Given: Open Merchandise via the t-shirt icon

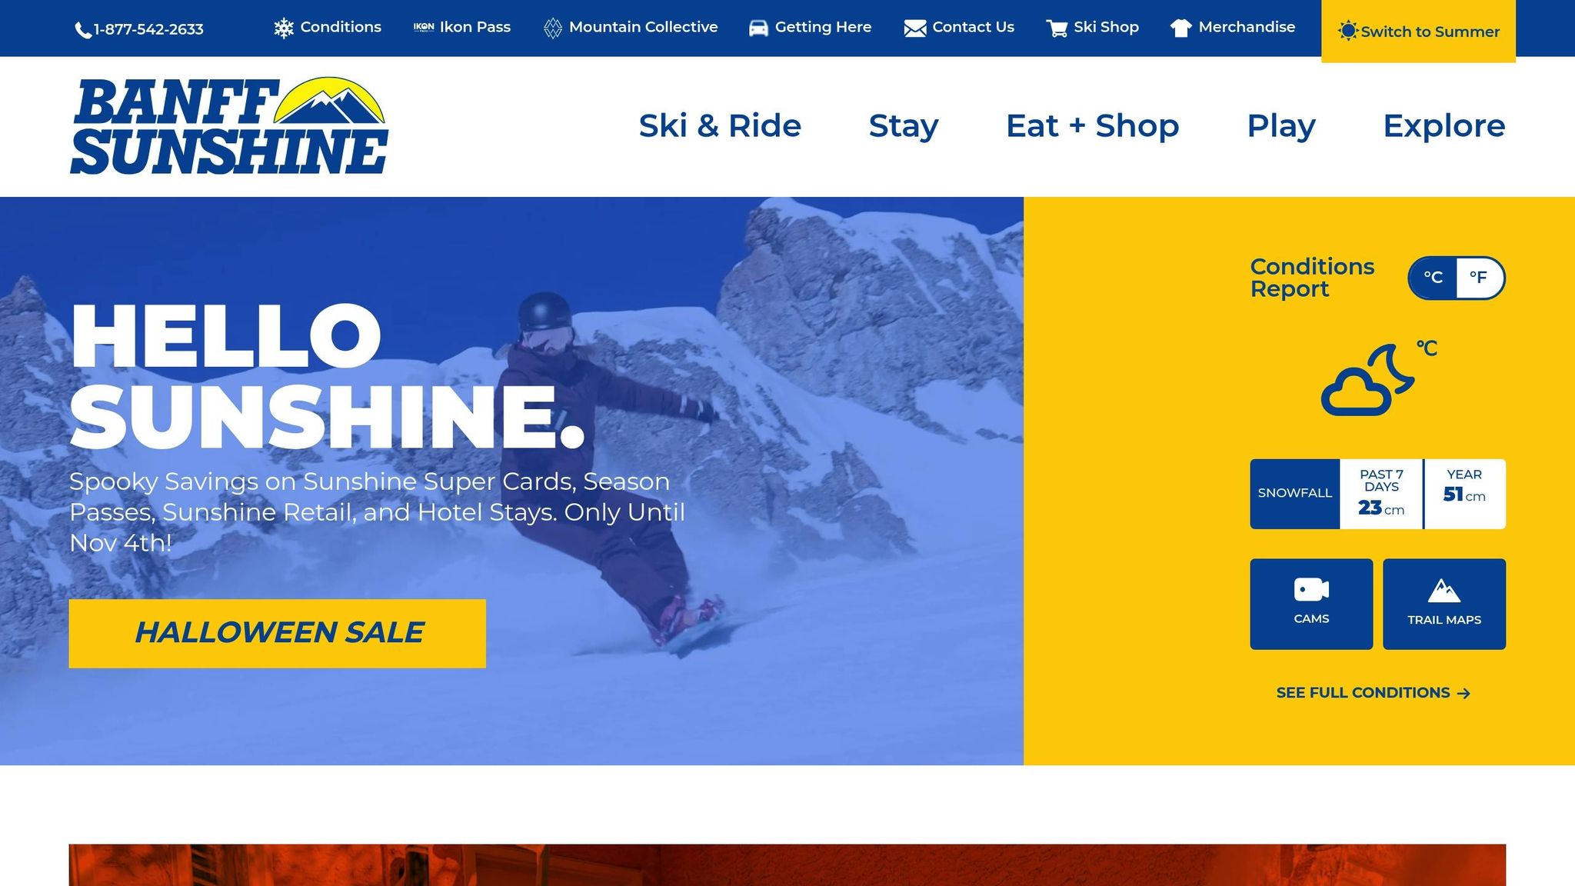Looking at the screenshot, I should click(1180, 28).
